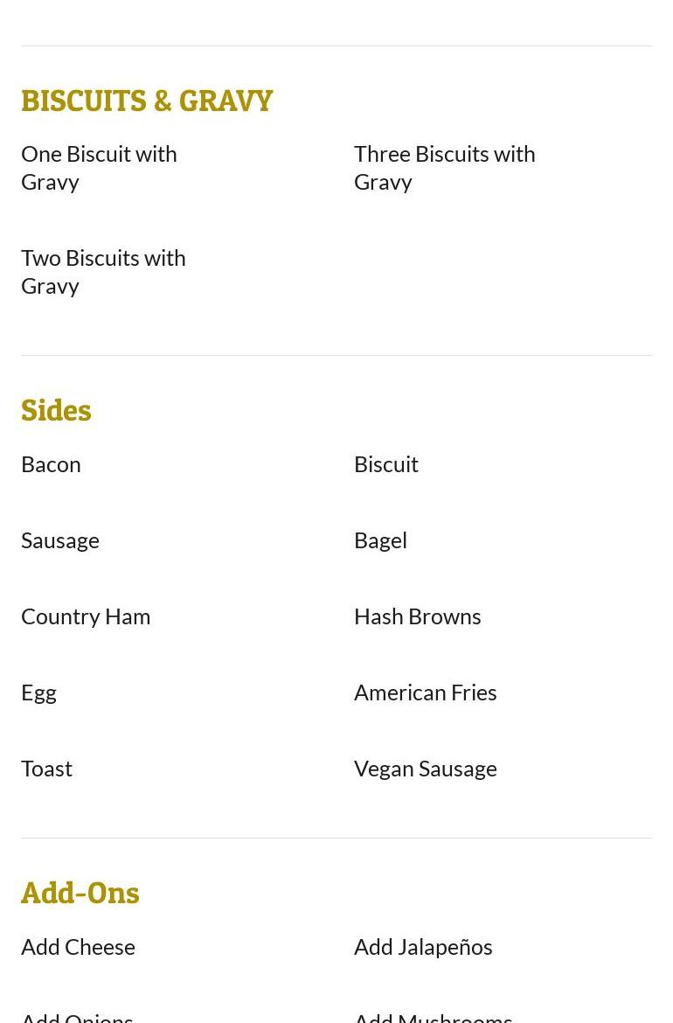Image resolution: width=673 pixels, height=1023 pixels.
Task: Choose the Vegan Sausage side
Action: [x=425, y=769]
